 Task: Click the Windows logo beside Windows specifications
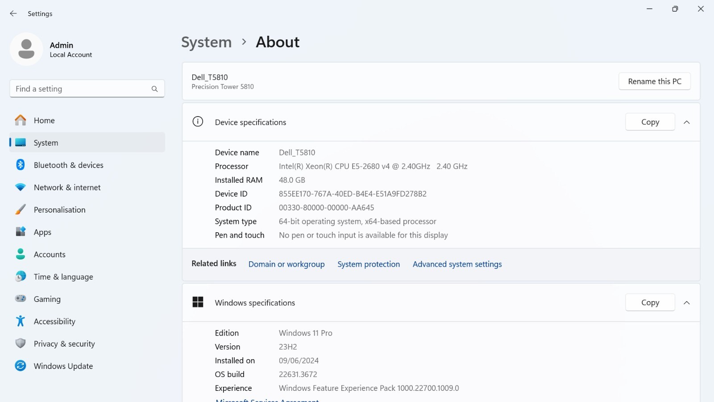click(198, 302)
